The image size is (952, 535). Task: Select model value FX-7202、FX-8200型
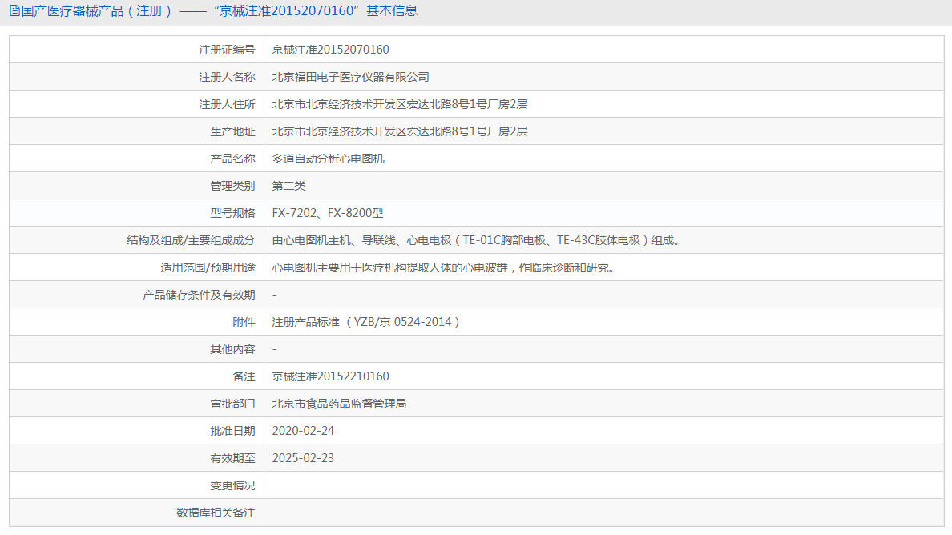click(328, 213)
